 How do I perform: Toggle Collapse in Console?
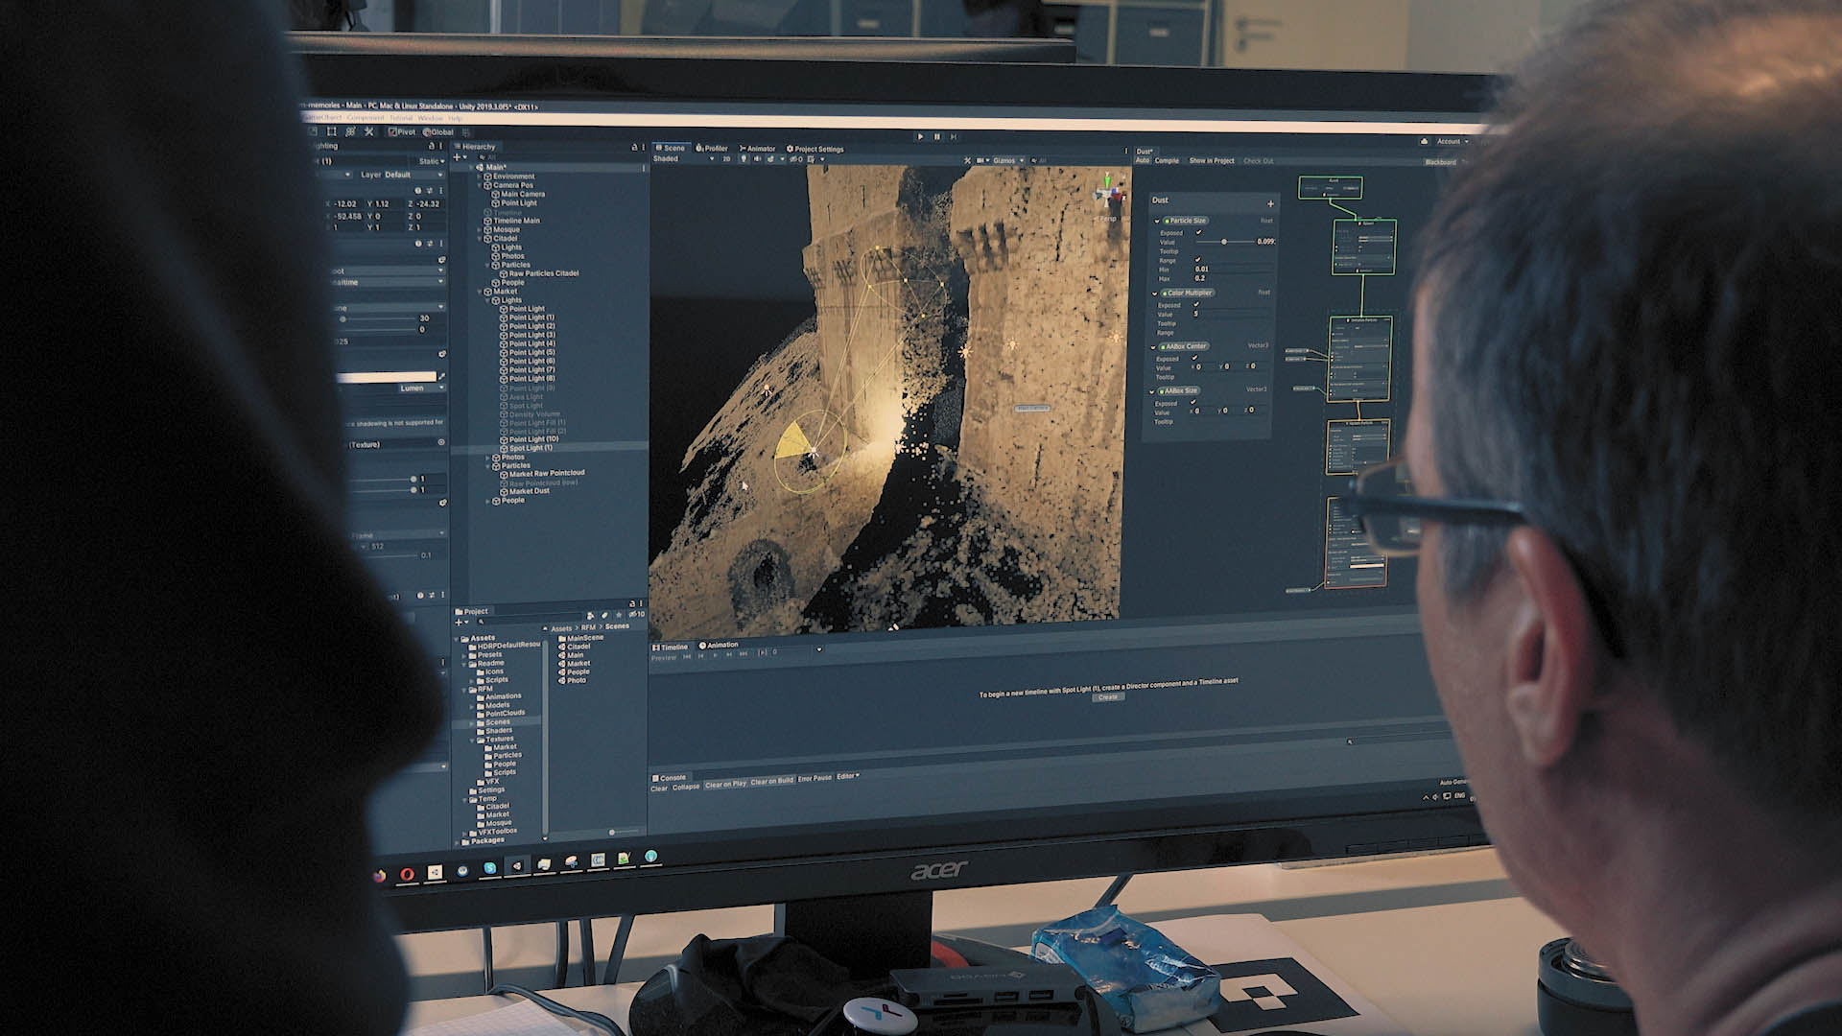tap(686, 787)
